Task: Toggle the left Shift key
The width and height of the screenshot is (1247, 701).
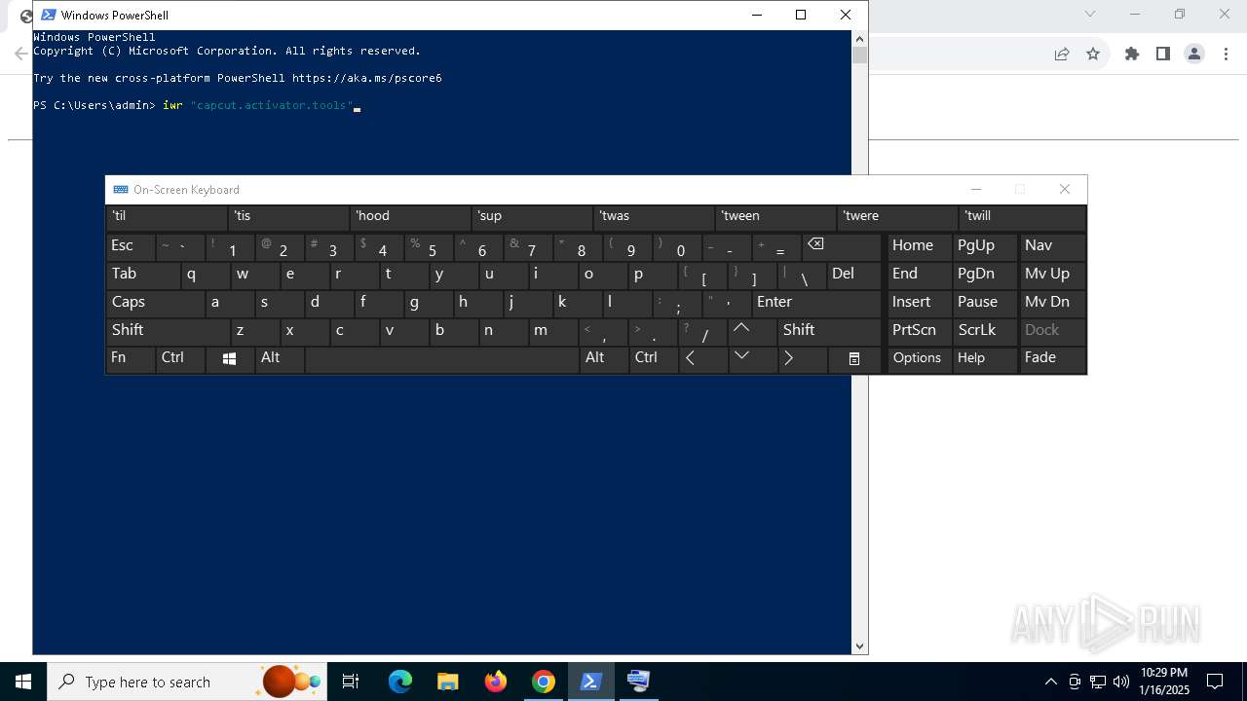Action: (168, 330)
